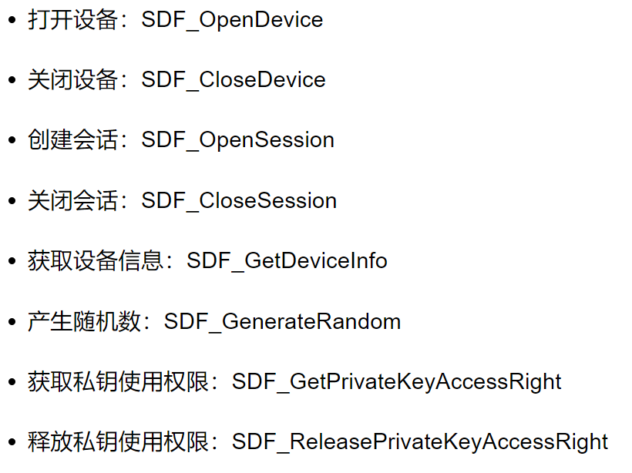Select the SDF_CloseSession text
The height and width of the screenshot is (473, 632).
[239, 201]
